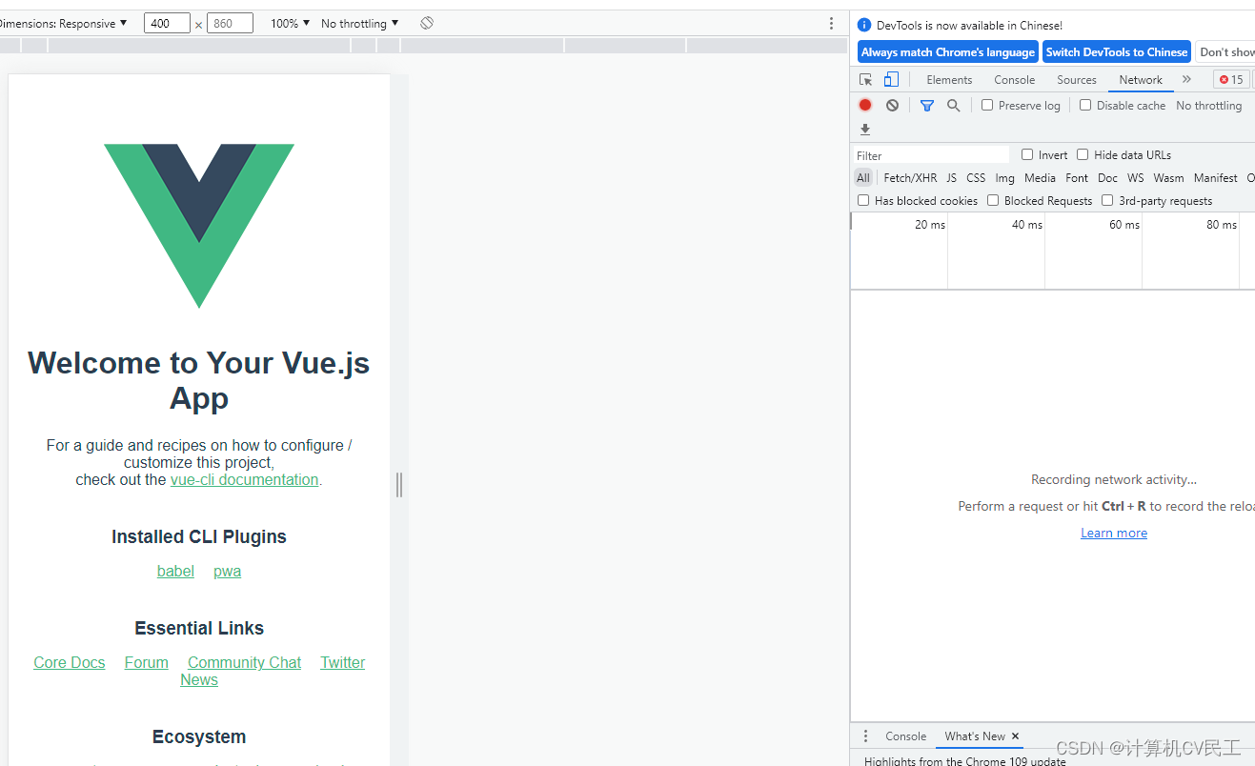Stop recording the network log
The height and width of the screenshot is (766, 1255).
[865, 106]
